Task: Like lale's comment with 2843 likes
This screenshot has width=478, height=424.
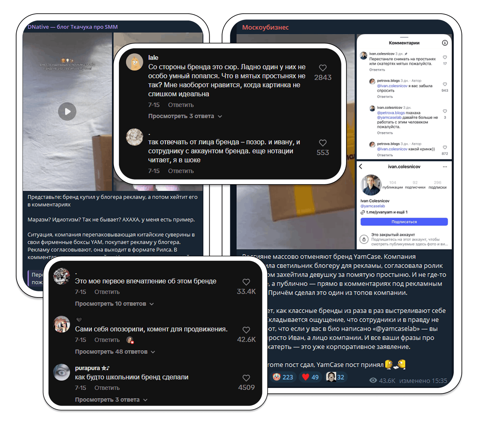Action: pyautogui.click(x=323, y=68)
